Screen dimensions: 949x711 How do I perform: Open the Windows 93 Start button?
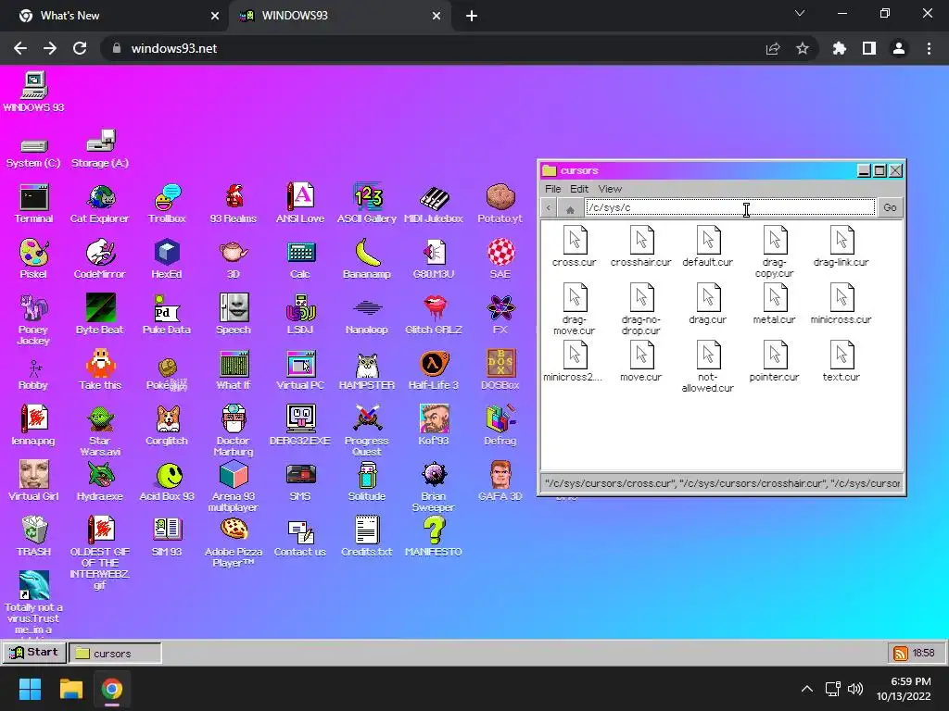(x=34, y=653)
